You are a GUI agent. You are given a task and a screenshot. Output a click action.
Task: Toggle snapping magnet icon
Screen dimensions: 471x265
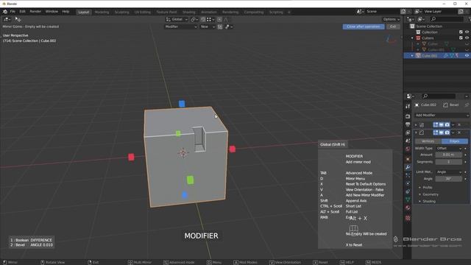203,19
